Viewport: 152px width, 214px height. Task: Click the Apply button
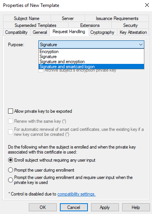tap(105, 207)
